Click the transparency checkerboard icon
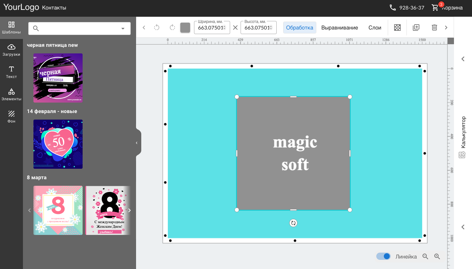472x269 pixels. 397,28
